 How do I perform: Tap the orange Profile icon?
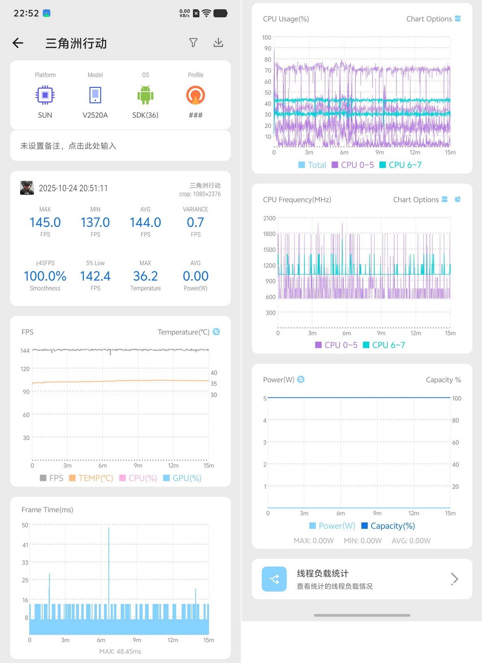195,95
